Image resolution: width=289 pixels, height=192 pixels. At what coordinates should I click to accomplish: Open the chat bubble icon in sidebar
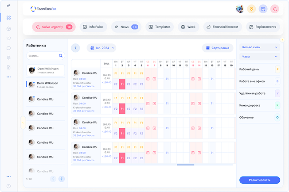(x=8, y=48)
